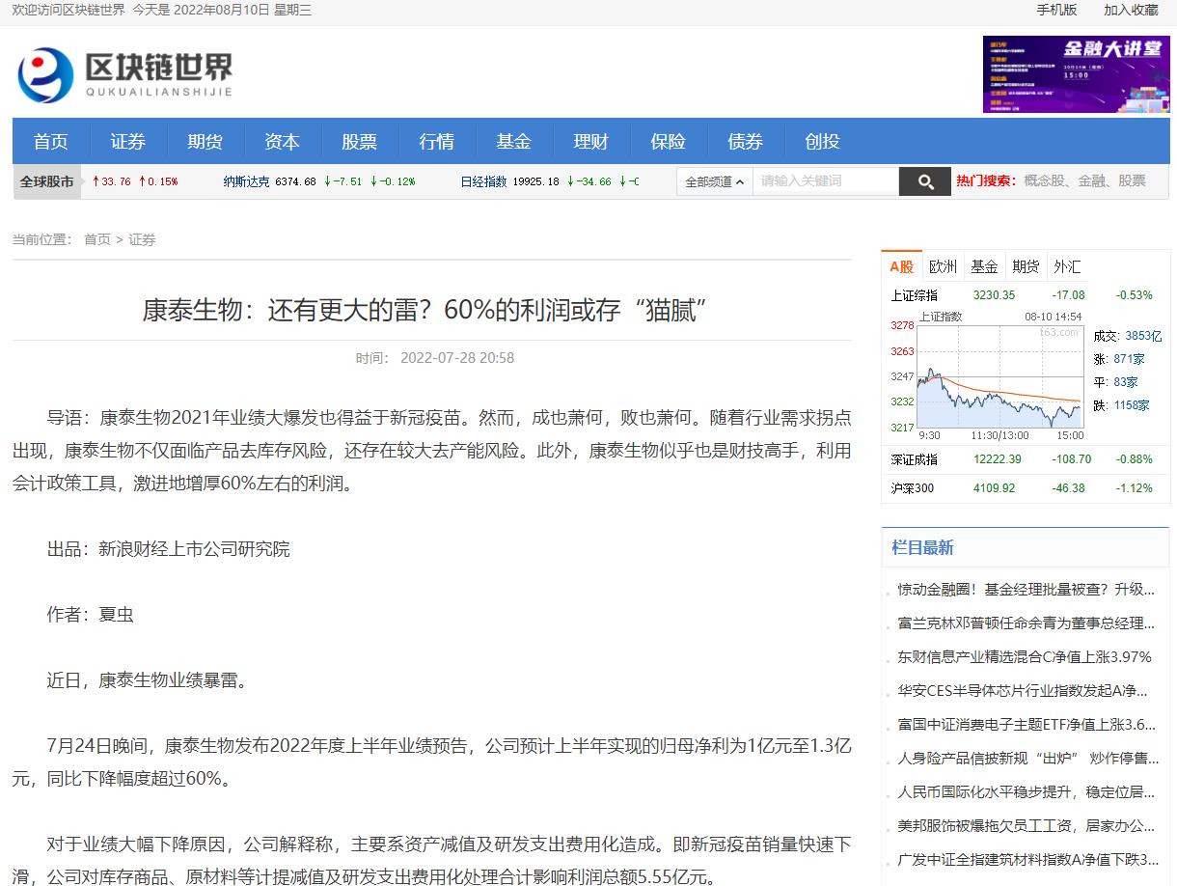This screenshot has height=886, width=1177.
Task: Click the 纳斯达克 ticker entry
Action: (x=319, y=181)
